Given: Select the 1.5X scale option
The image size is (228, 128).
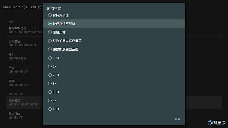Looking at the screenshot, I should pos(114,58).
